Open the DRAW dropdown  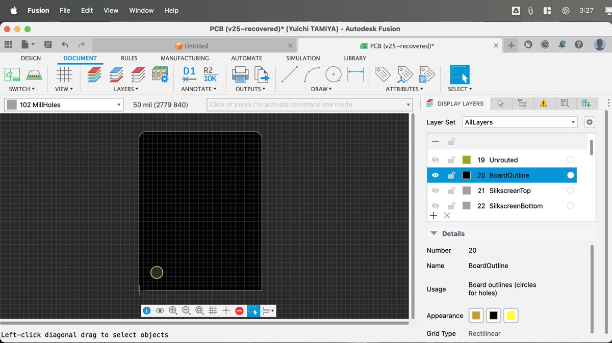tap(321, 89)
